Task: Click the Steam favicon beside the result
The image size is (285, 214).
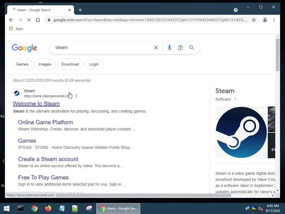Action: [17, 93]
